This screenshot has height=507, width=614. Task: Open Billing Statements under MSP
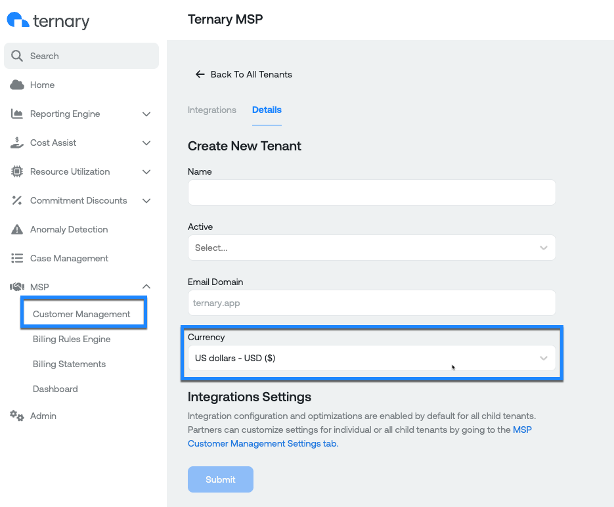[x=70, y=364]
